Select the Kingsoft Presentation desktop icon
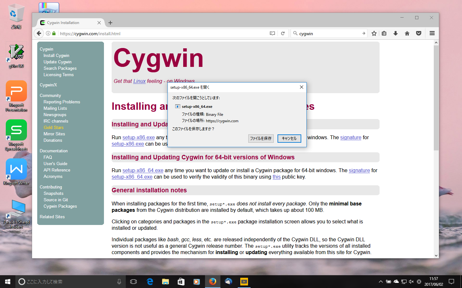The height and width of the screenshot is (288, 462). click(16, 96)
